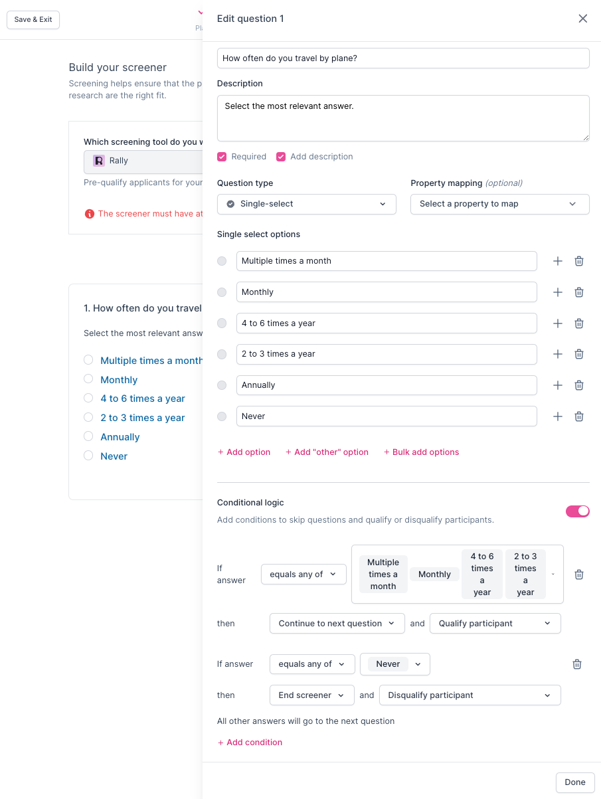Click '+ Bulk add options' link

pos(421,452)
